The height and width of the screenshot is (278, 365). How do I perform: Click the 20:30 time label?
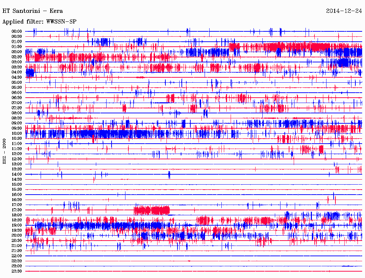[17, 241]
